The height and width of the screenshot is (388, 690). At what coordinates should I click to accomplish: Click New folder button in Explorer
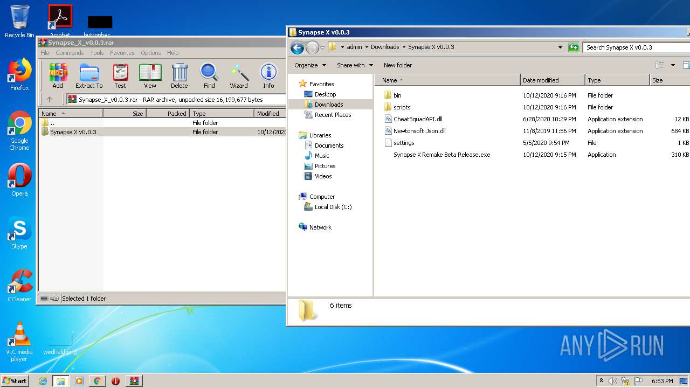coord(398,65)
